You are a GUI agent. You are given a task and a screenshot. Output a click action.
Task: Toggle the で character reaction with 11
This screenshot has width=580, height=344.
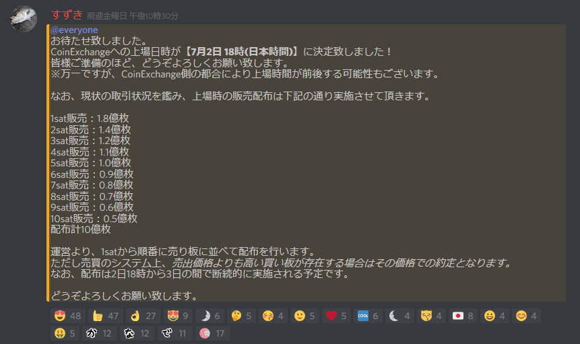pos(175,334)
